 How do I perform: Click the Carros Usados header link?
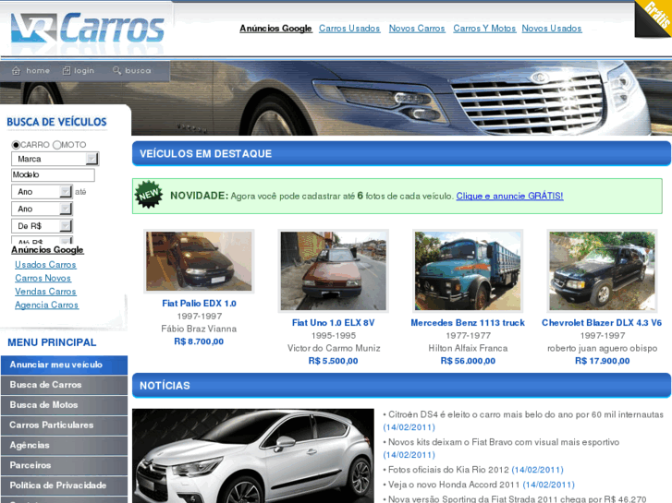(349, 29)
